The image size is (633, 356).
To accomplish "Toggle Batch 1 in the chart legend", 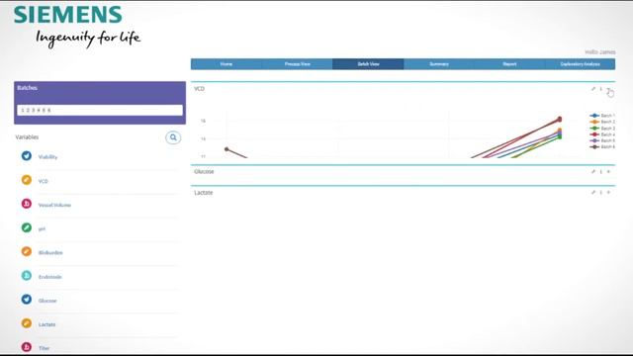I will [602, 116].
